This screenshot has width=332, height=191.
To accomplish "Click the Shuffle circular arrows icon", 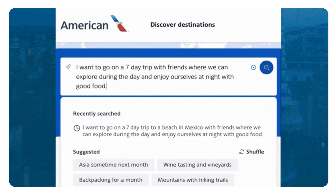I will [x=242, y=152].
